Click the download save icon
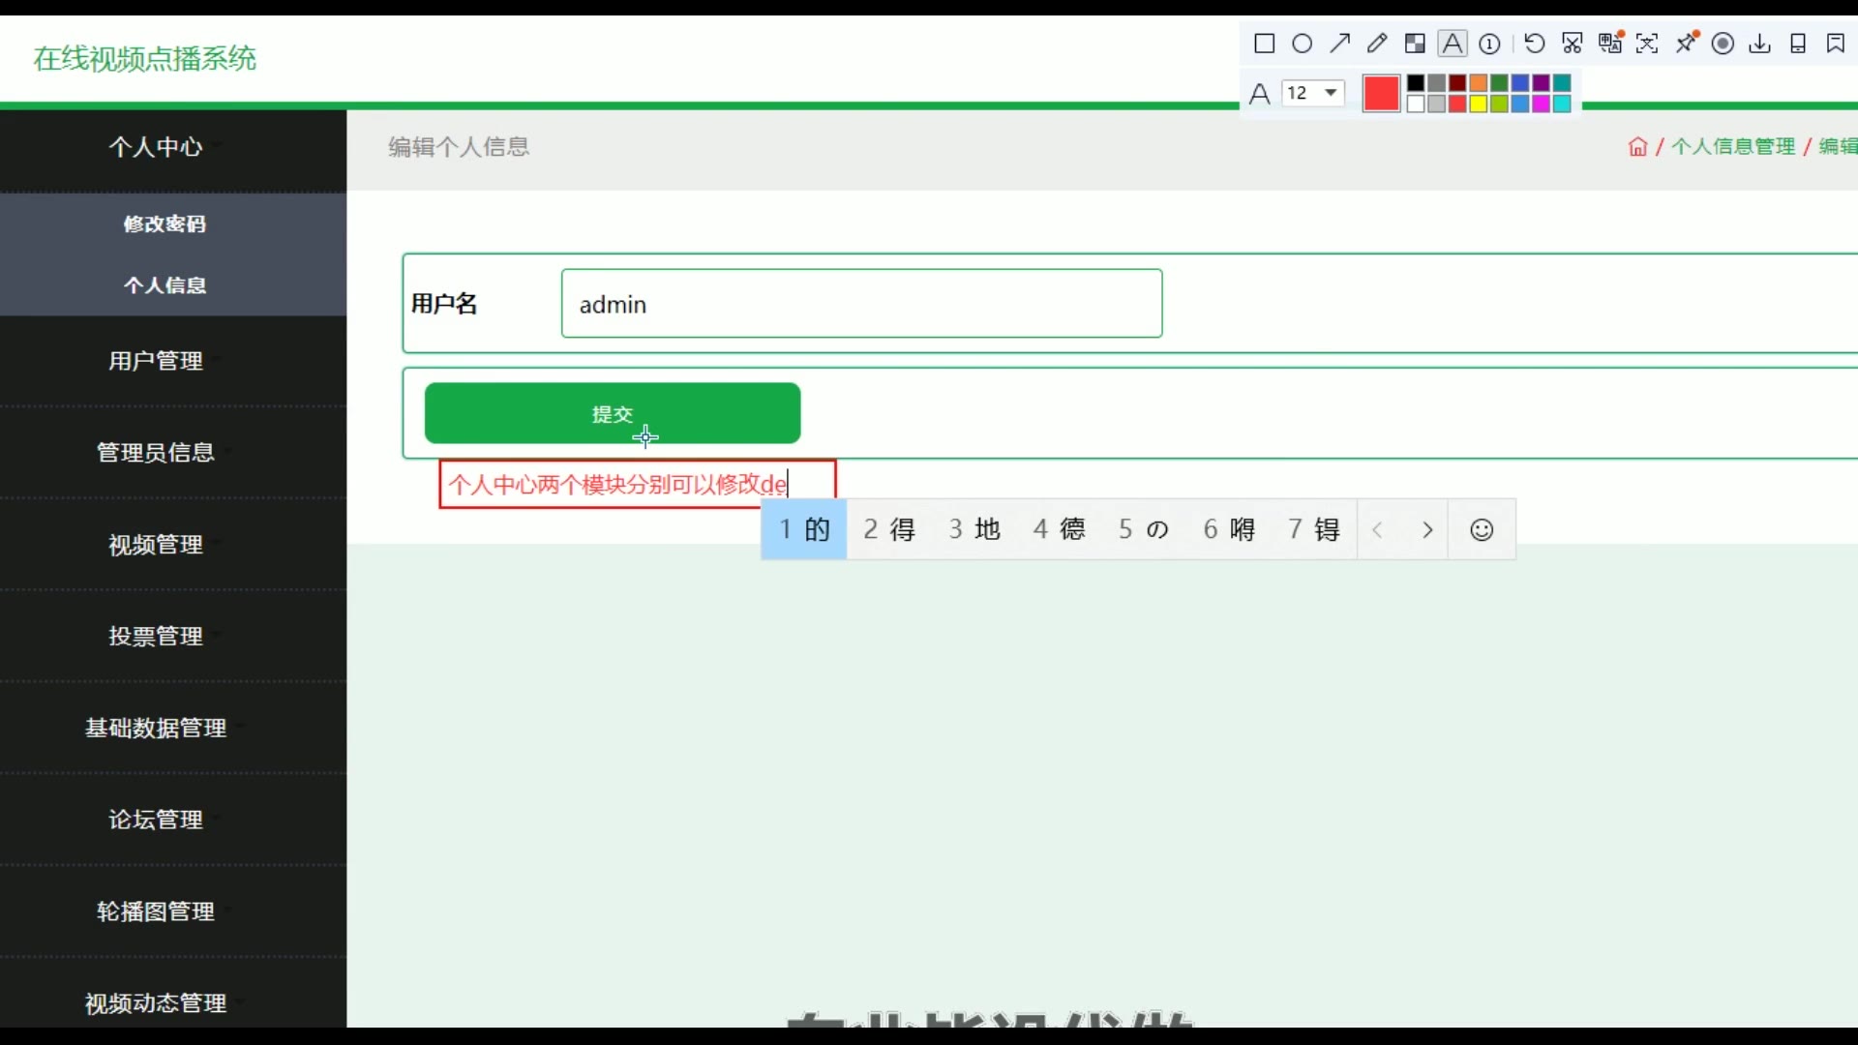1858x1045 pixels. pos(1760,44)
